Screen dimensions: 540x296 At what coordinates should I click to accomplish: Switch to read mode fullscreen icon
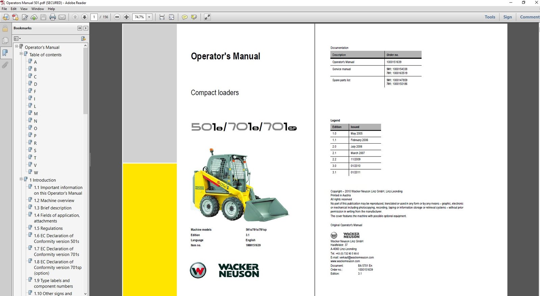pyautogui.click(x=207, y=17)
